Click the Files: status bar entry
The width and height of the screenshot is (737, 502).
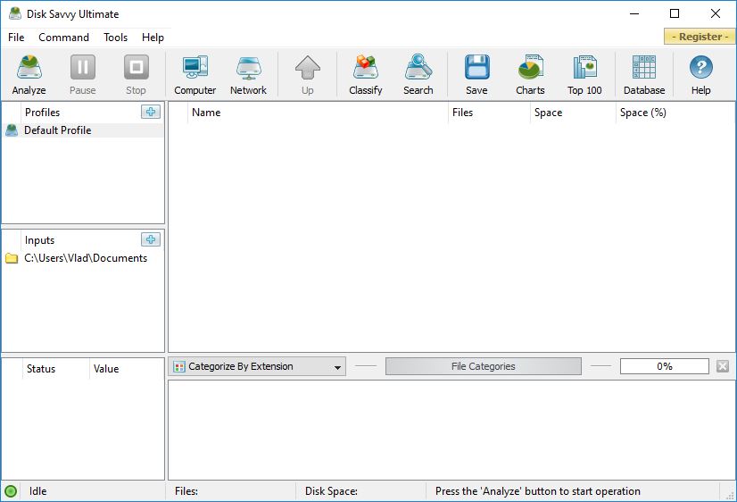pos(186,491)
